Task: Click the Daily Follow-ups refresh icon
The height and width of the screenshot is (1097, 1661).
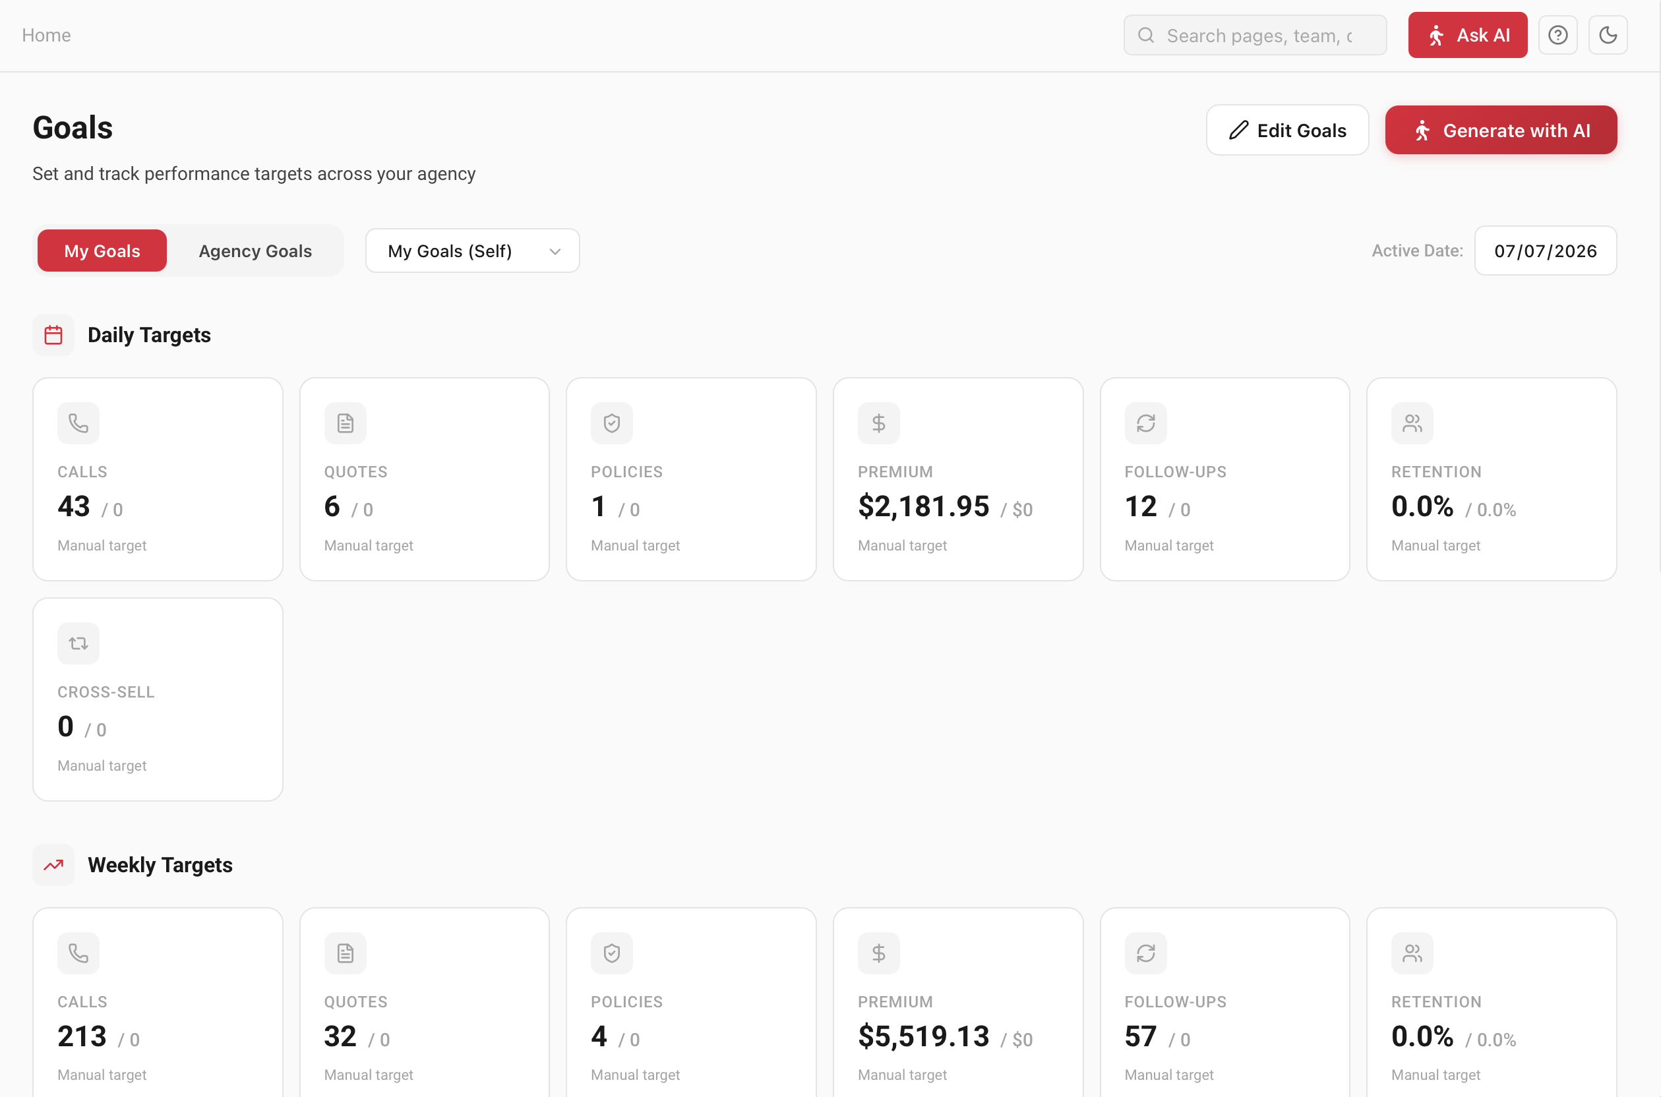Action: [1145, 423]
